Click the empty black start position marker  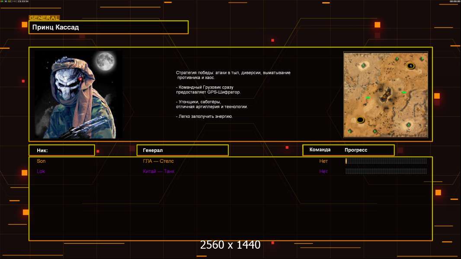click(360, 120)
